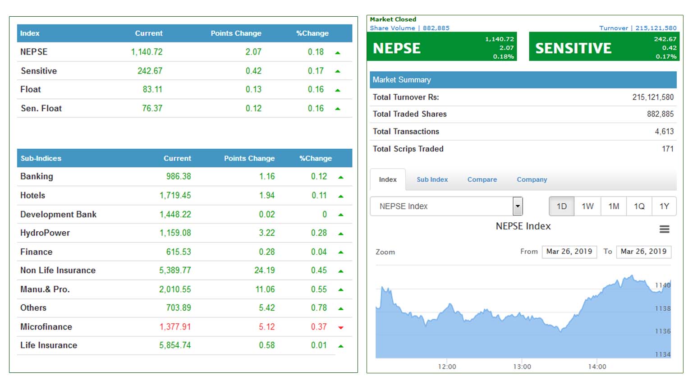
Task: Select the 1Y range button
Action: [x=664, y=206]
